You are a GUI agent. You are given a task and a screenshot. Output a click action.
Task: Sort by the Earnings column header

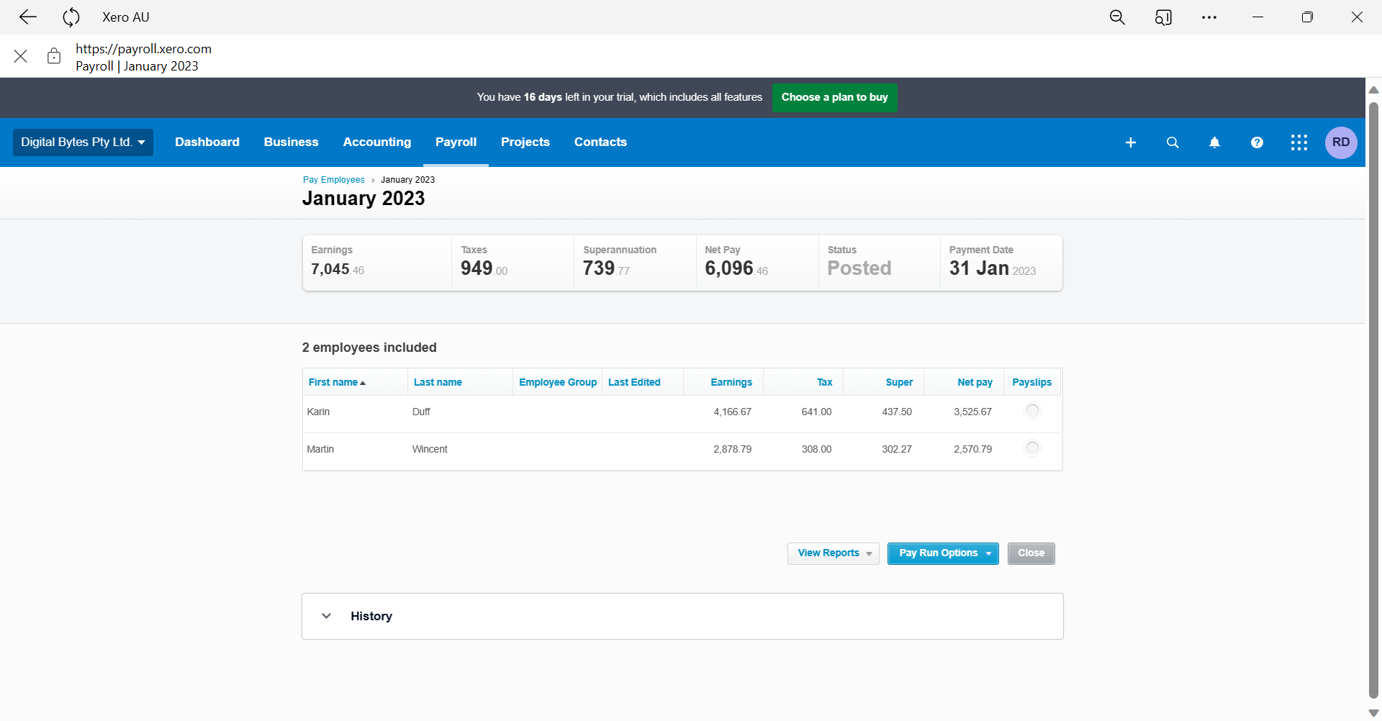(x=731, y=382)
